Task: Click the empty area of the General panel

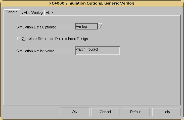Action: click(x=92, y=81)
